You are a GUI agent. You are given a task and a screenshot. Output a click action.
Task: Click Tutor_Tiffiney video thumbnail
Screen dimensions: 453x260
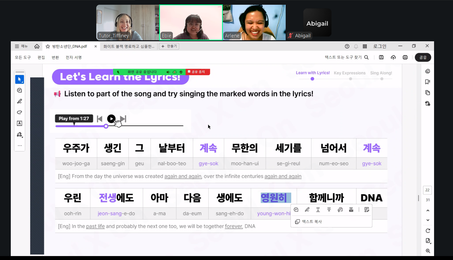(x=128, y=22)
